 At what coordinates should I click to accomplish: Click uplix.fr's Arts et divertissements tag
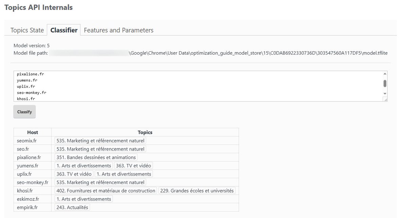(124, 174)
